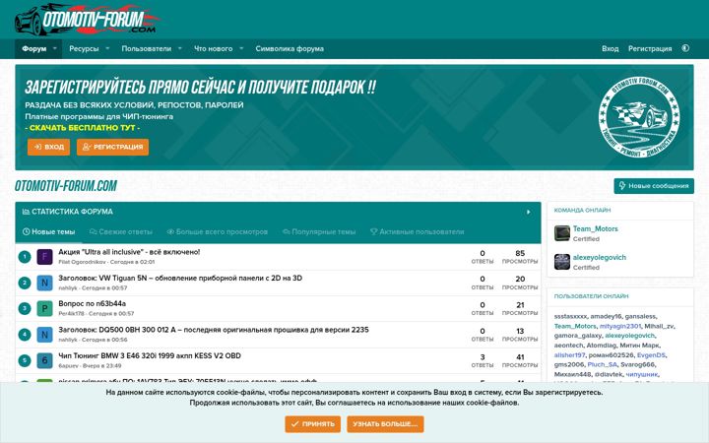Switch to the Свежие ответы tab
Image resolution: width=709 pixels, height=443 pixels.
[121, 232]
